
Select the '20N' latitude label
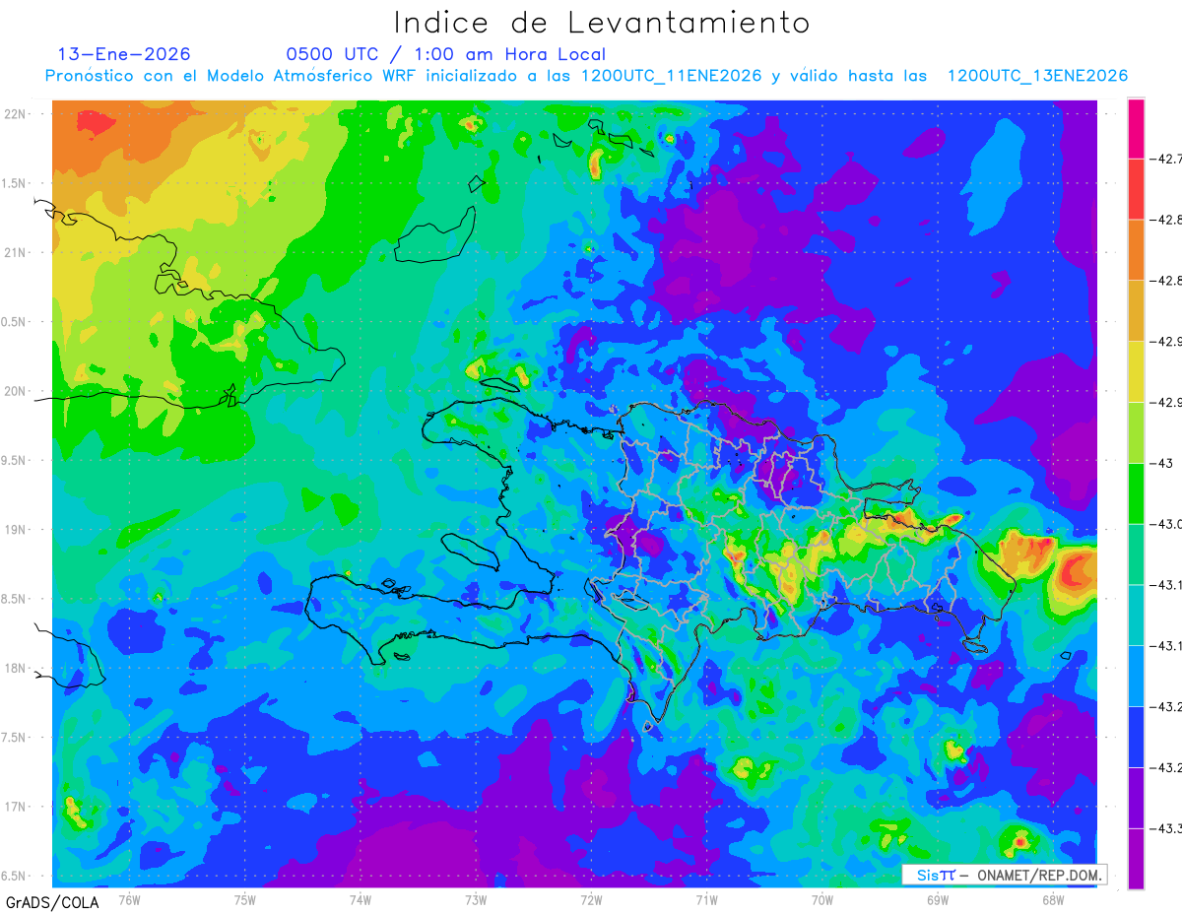pos(15,391)
